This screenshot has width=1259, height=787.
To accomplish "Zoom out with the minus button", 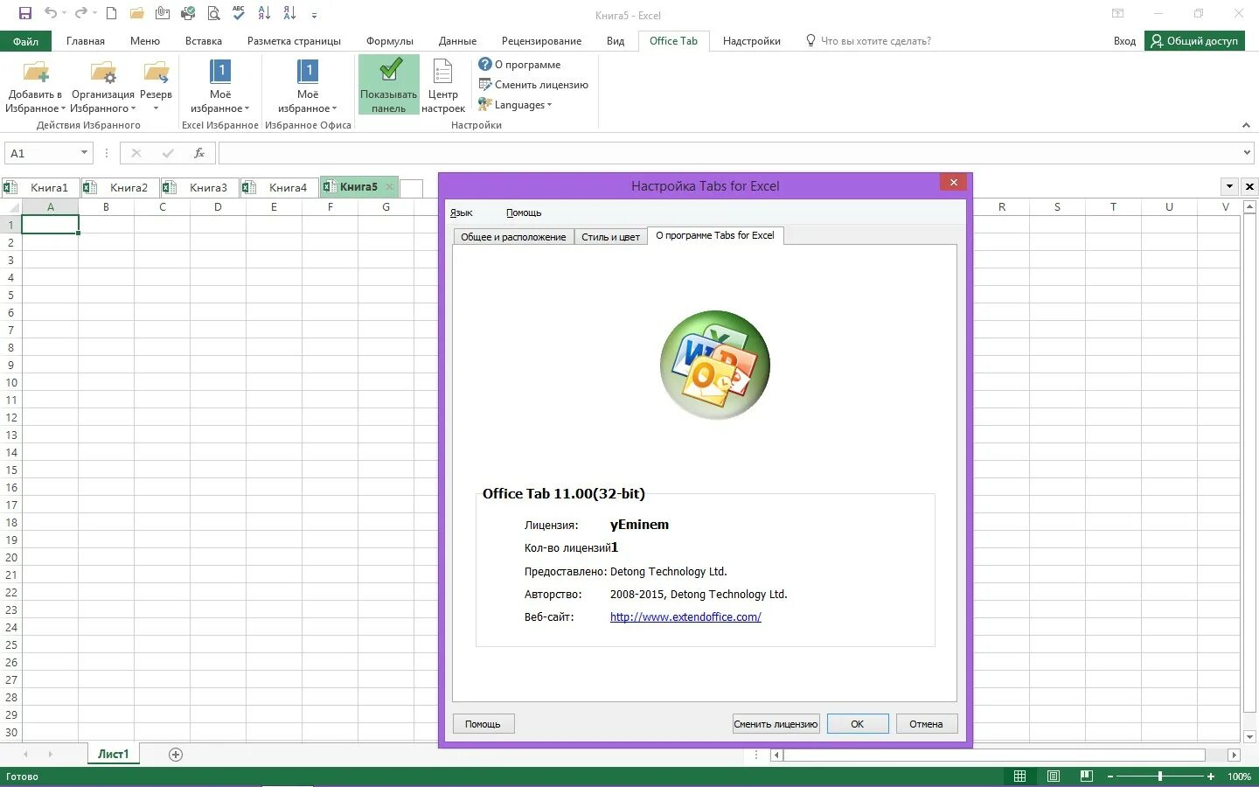I will pos(1110,777).
